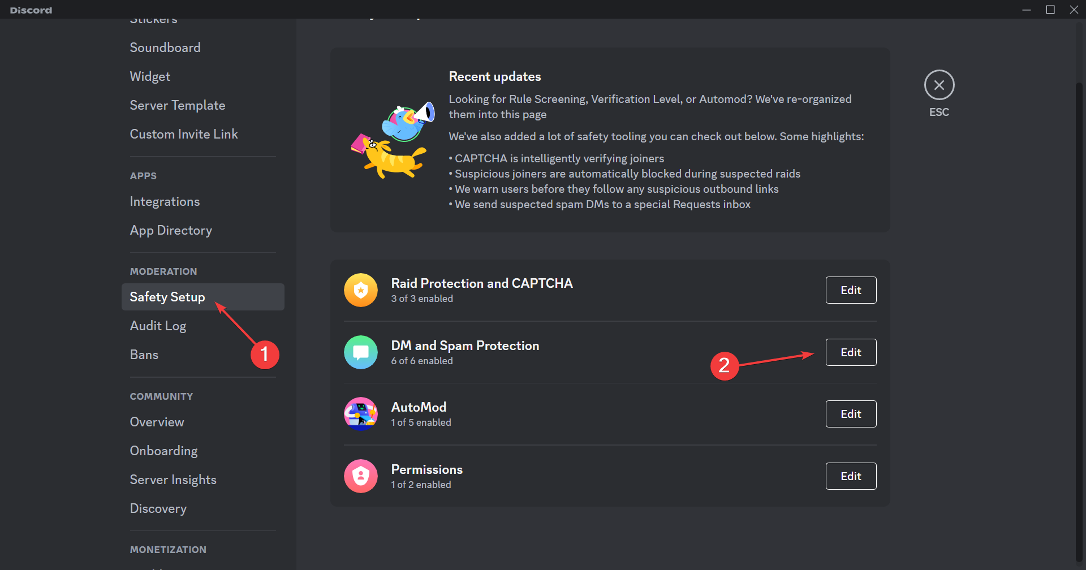Close settings with the ESC circle button

pos(939,85)
